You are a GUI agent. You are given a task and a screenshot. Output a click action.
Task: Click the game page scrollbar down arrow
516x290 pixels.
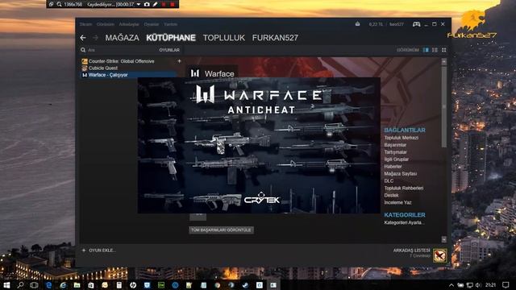[x=444, y=239]
